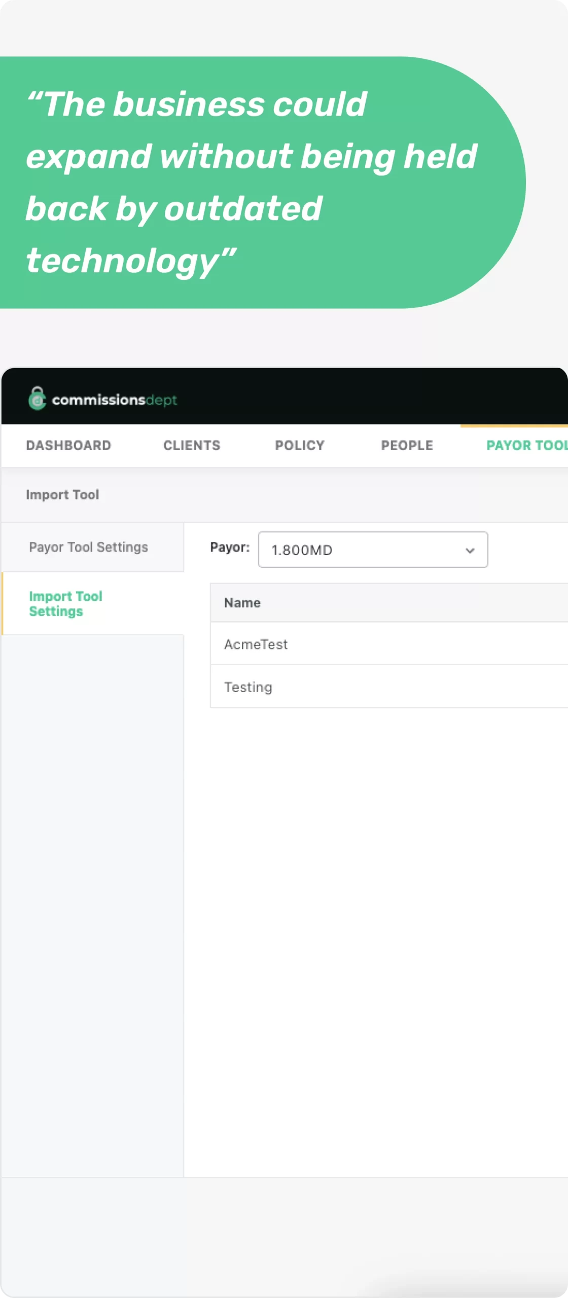Open the Dashboard tab
The width and height of the screenshot is (568, 1298).
(68, 445)
